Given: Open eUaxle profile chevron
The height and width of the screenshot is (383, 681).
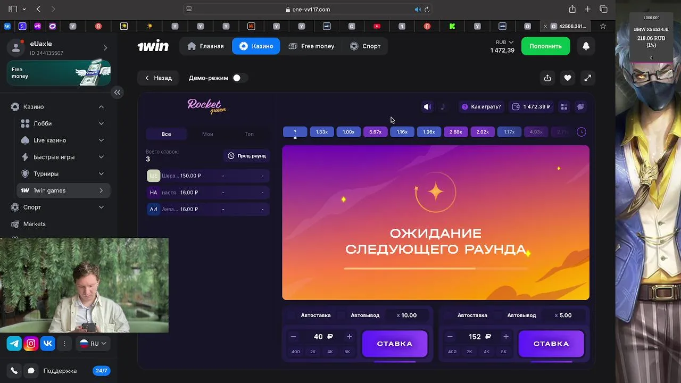Looking at the screenshot, I should (105, 48).
